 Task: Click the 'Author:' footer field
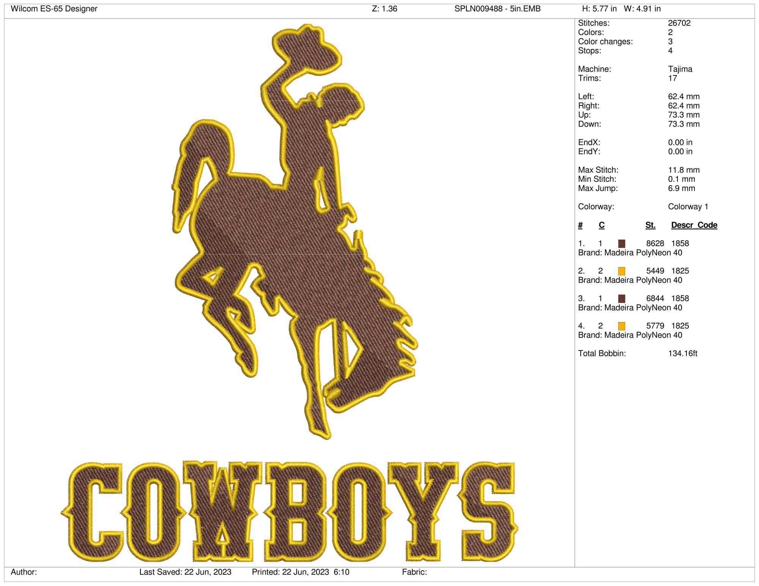(x=24, y=572)
